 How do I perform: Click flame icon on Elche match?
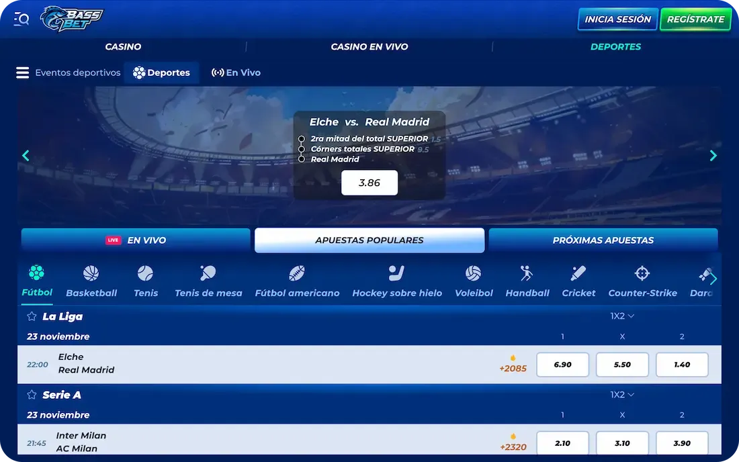coord(513,358)
